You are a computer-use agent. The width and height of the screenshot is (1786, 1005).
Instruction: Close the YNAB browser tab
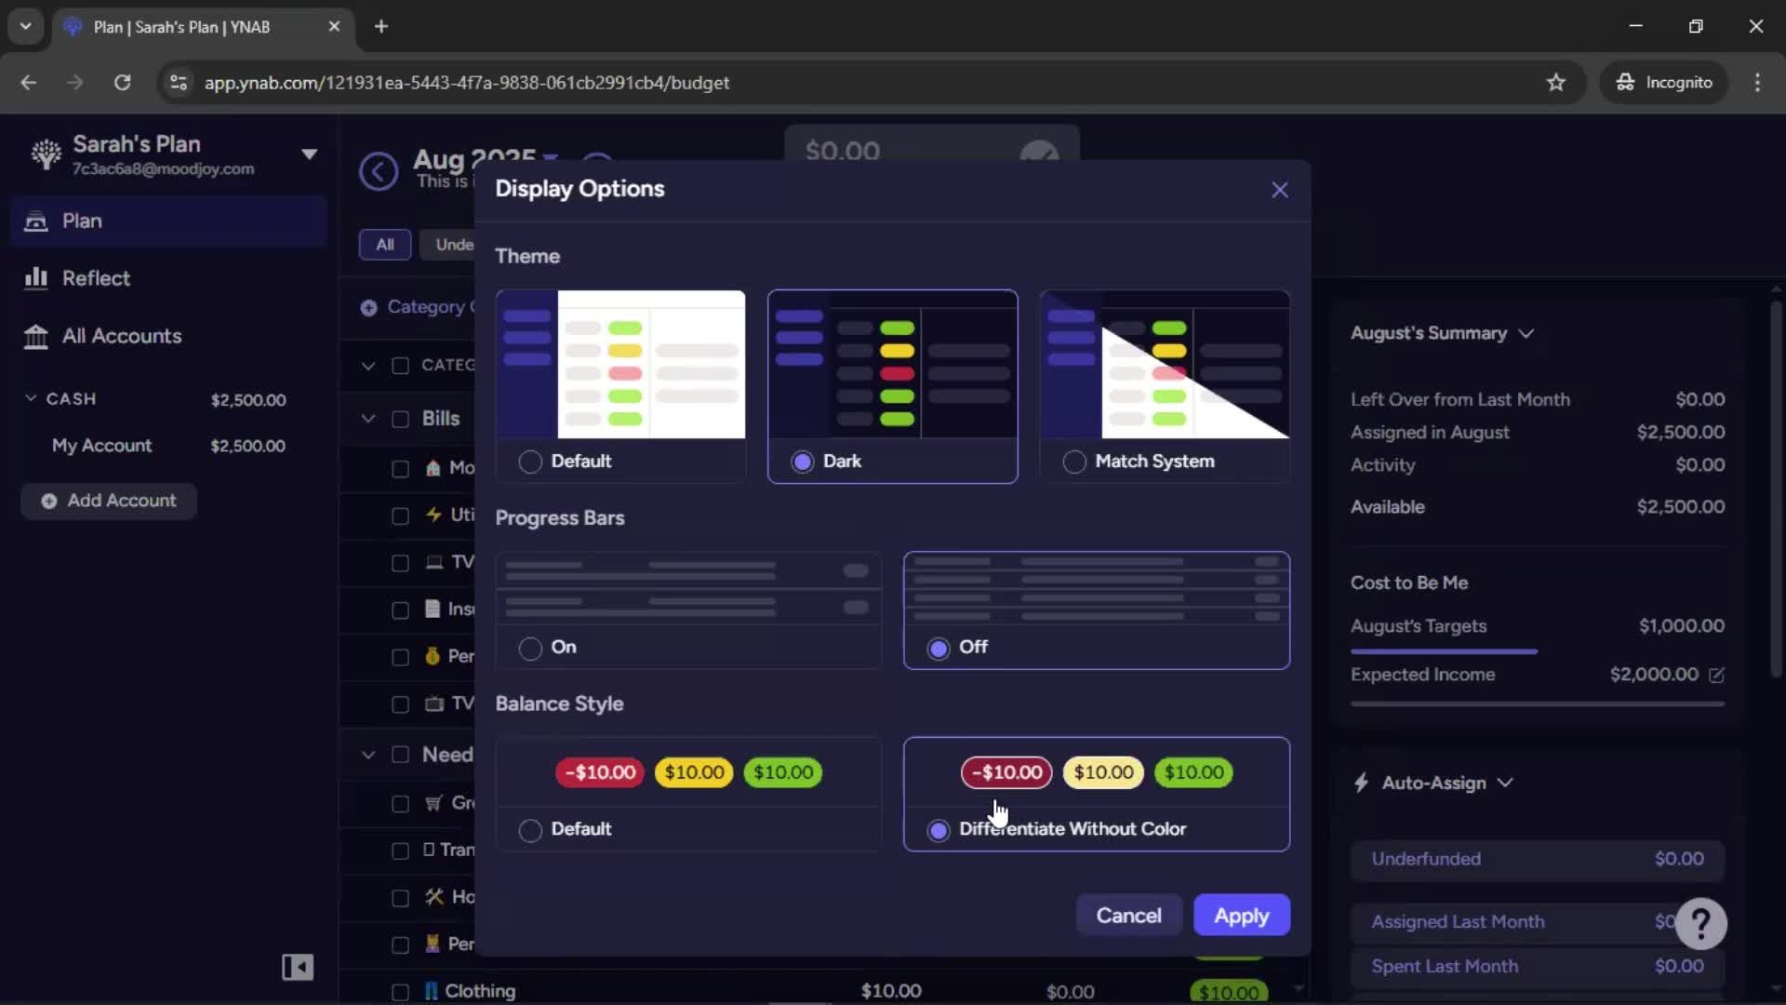(334, 27)
